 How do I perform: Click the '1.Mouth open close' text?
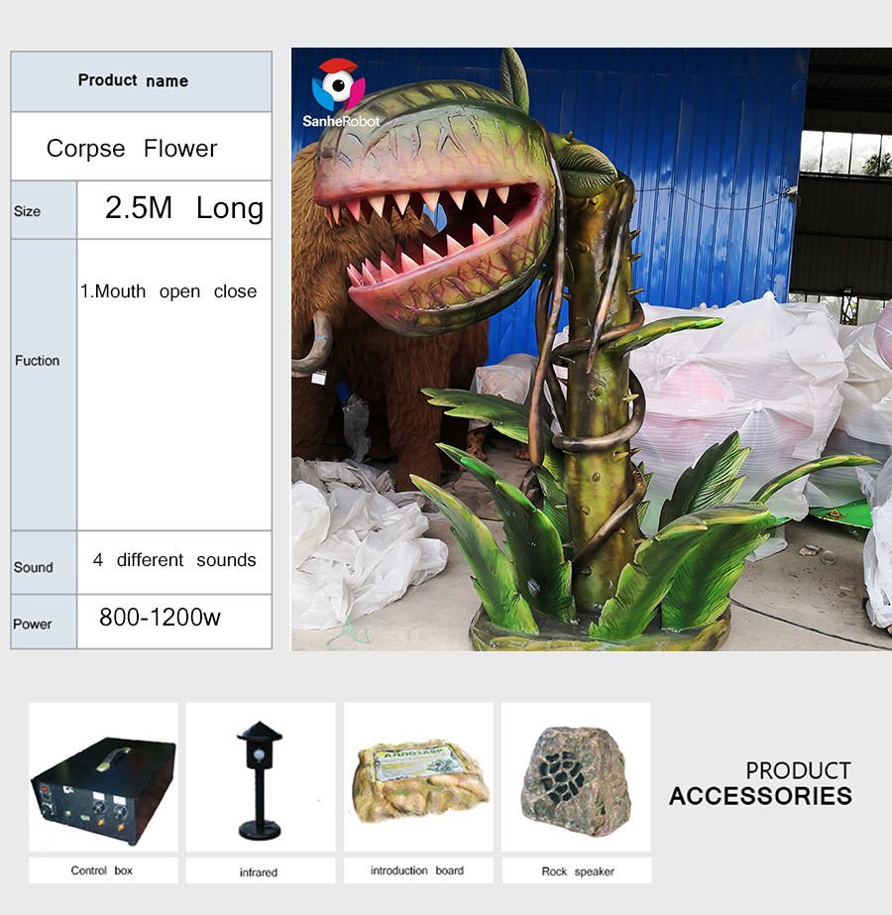[x=168, y=291]
